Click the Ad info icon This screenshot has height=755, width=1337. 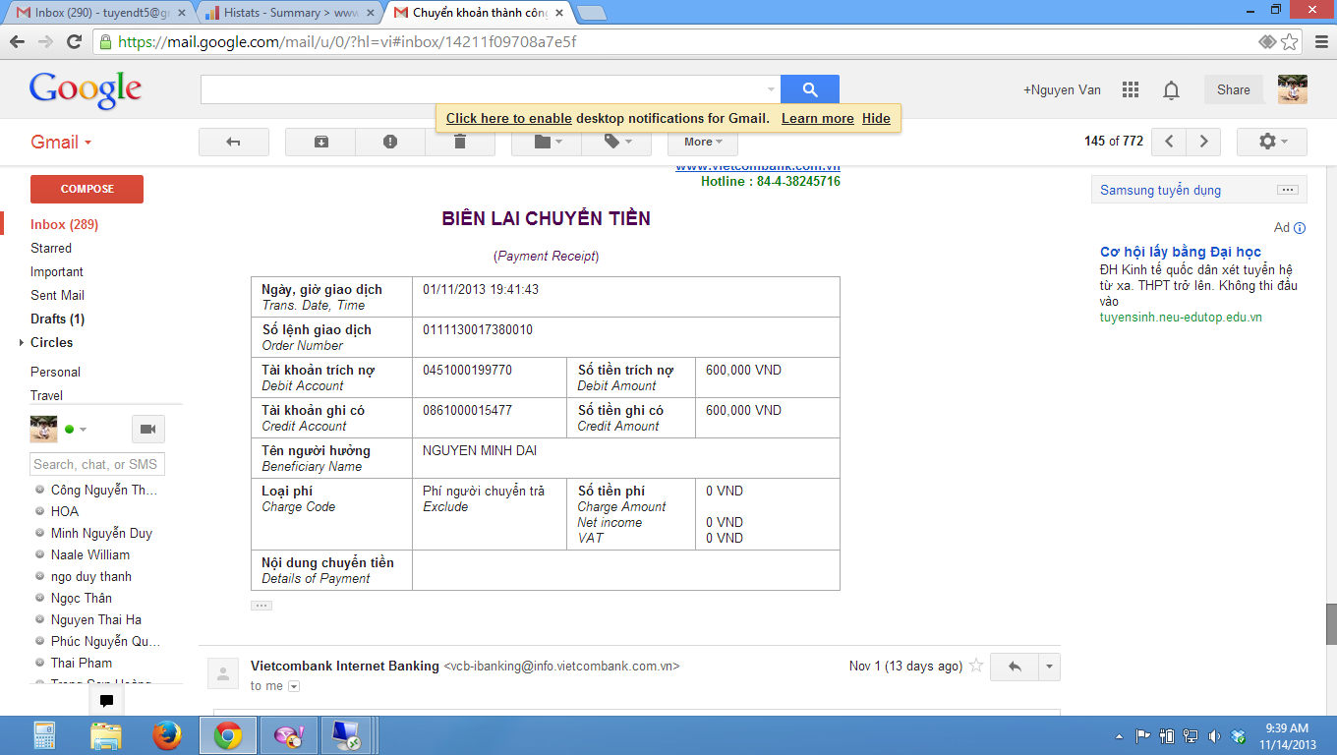1300,228
